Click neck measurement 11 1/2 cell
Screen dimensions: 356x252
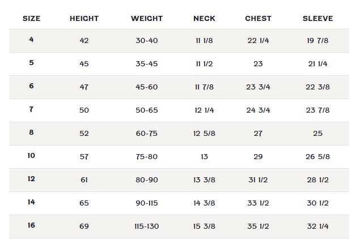204,64
